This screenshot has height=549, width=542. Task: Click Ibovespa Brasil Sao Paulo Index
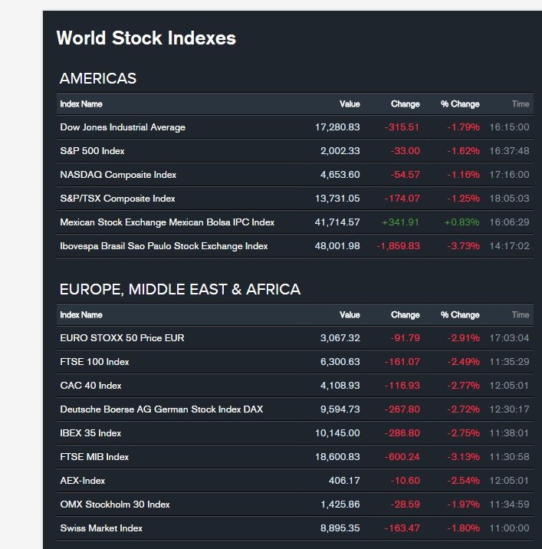[164, 246]
